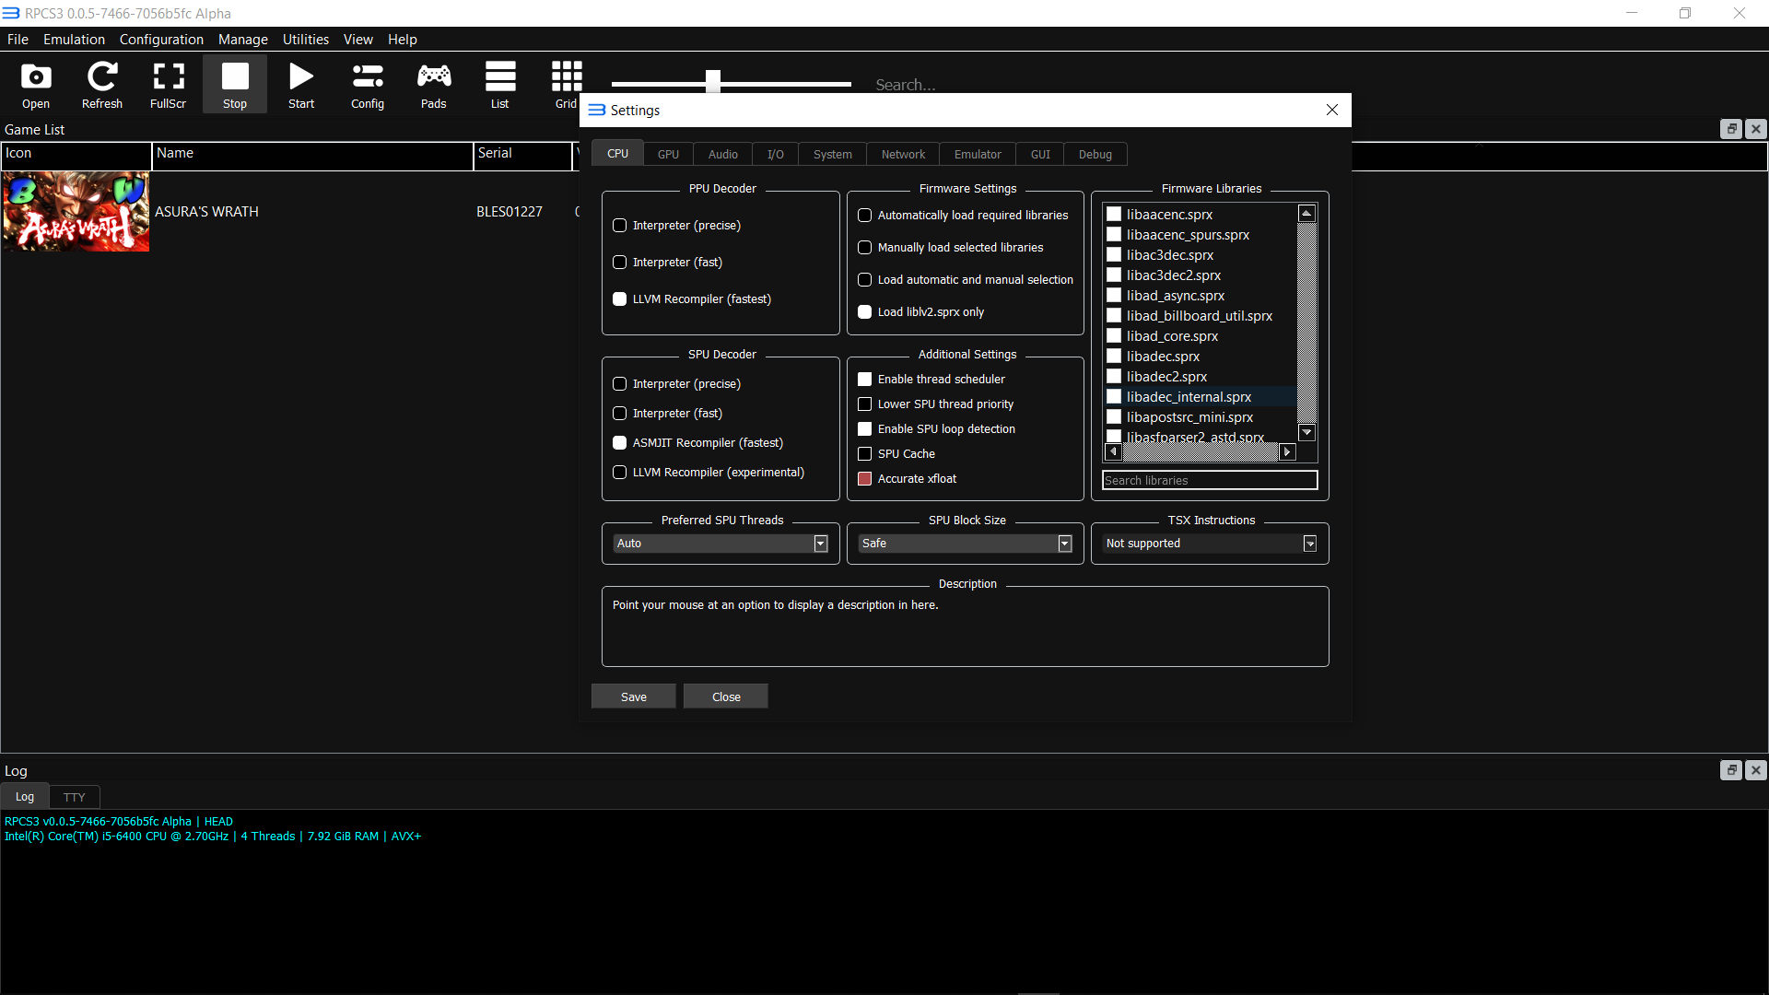Click the Open game toolbar icon
The width and height of the screenshot is (1769, 995).
pos(36,85)
